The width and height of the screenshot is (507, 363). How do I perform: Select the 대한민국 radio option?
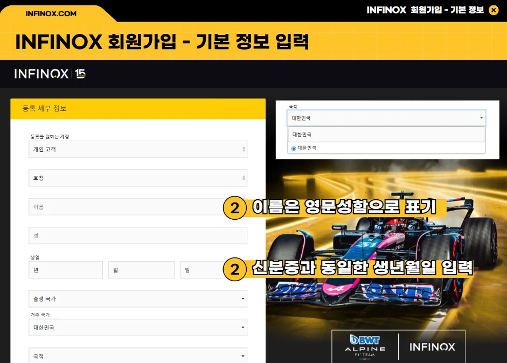pyautogui.click(x=294, y=149)
